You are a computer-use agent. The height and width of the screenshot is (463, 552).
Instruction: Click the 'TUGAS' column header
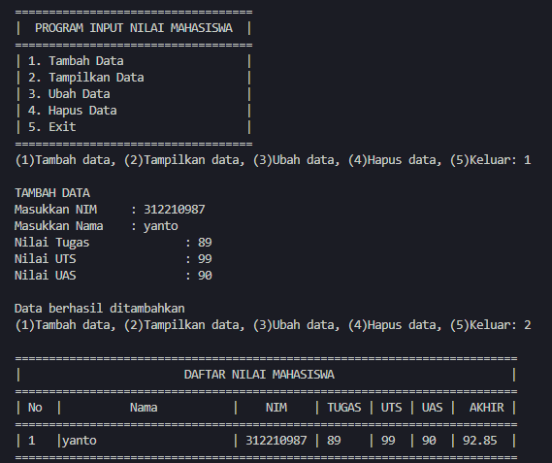tap(344, 408)
